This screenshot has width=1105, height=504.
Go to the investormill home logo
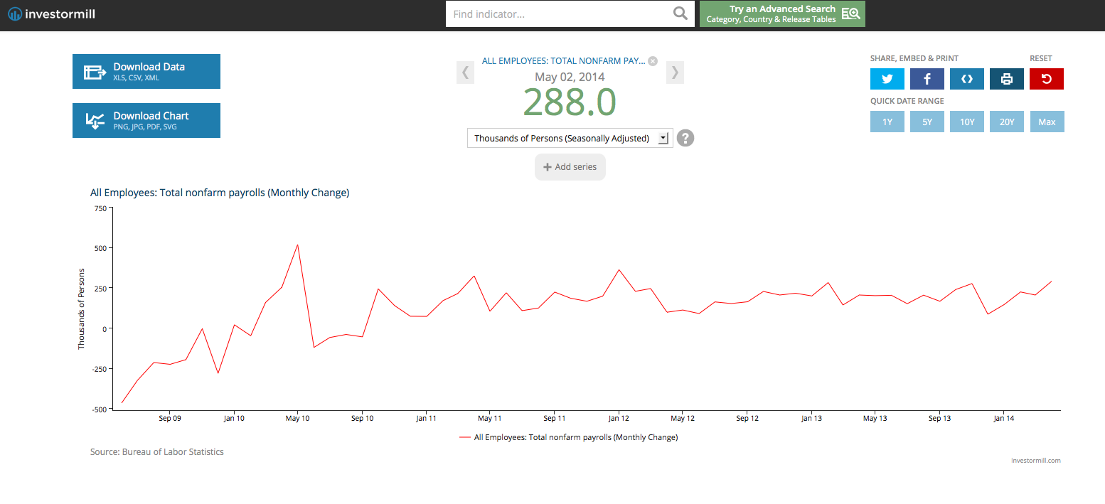coord(51,14)
